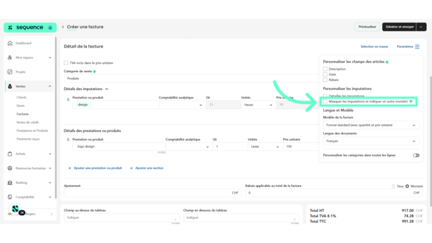Click the Qt field of logo design row

point(230,146)
